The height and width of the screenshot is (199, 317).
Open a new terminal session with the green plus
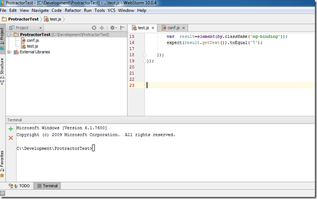(x=11, y=129)
